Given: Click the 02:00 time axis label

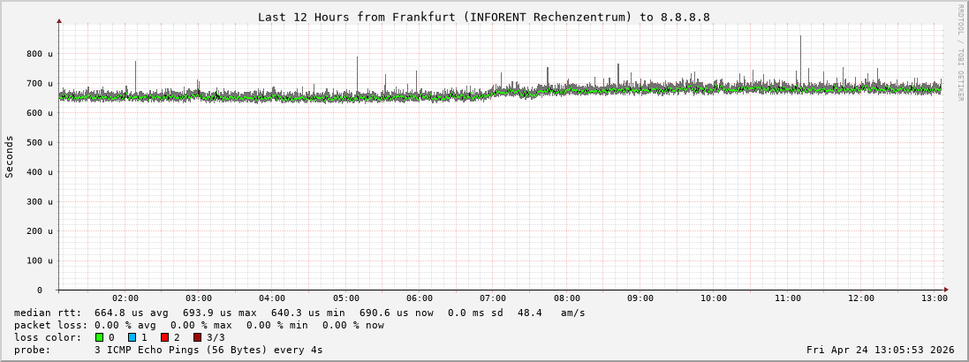Looking at the screenshot, I should tap(125, 298).
